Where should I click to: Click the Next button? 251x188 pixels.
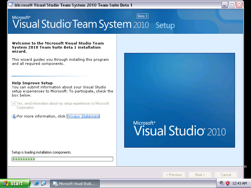click(x=200, y=175)
